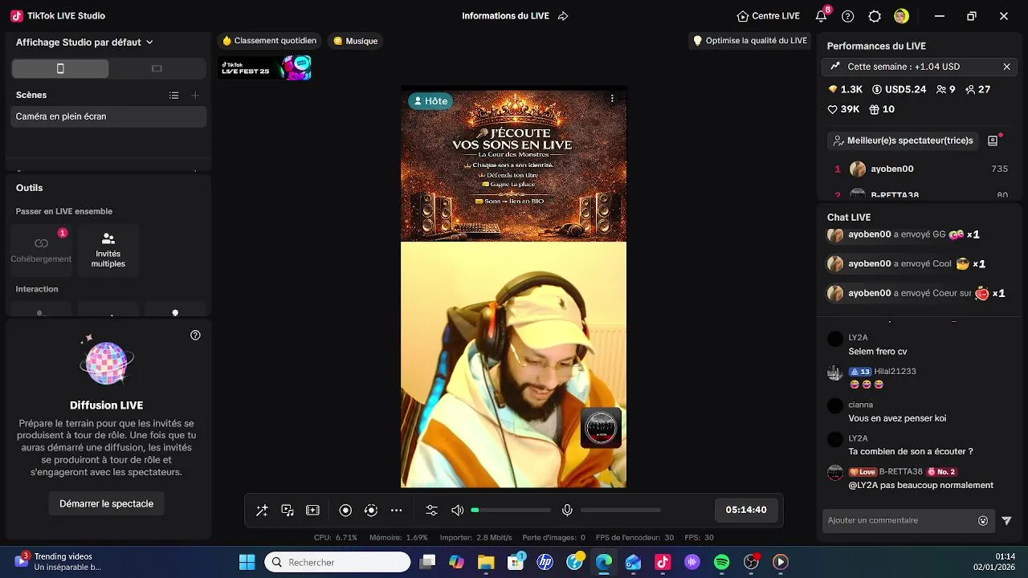
Task: Open Centre LIVE
Action: pyautogui.click(x=769, y=16)
